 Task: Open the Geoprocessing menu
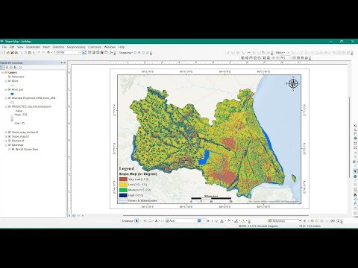(x=76, y=47)
